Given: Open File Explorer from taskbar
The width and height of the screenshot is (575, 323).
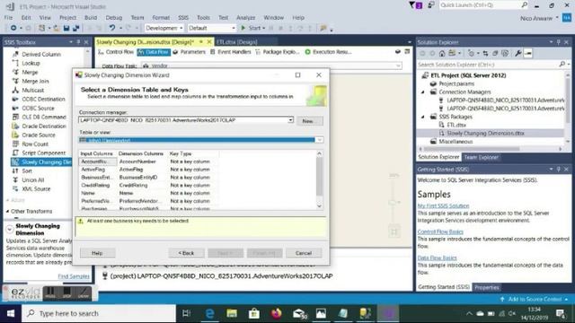Looking at the screenshot, I should pos(232,313).
